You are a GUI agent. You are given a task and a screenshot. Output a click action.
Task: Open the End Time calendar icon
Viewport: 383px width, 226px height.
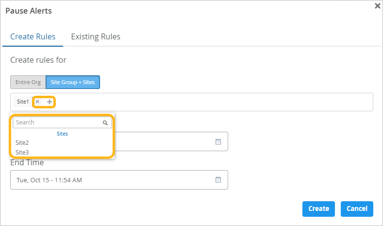218,180
